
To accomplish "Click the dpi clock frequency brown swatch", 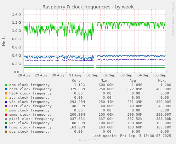I will tap(6, 132).
